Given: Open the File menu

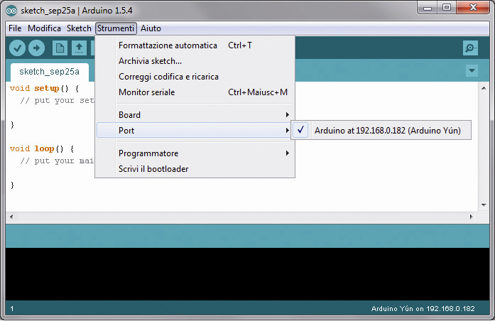Looking at the screenshot, I should pos(15,28).
